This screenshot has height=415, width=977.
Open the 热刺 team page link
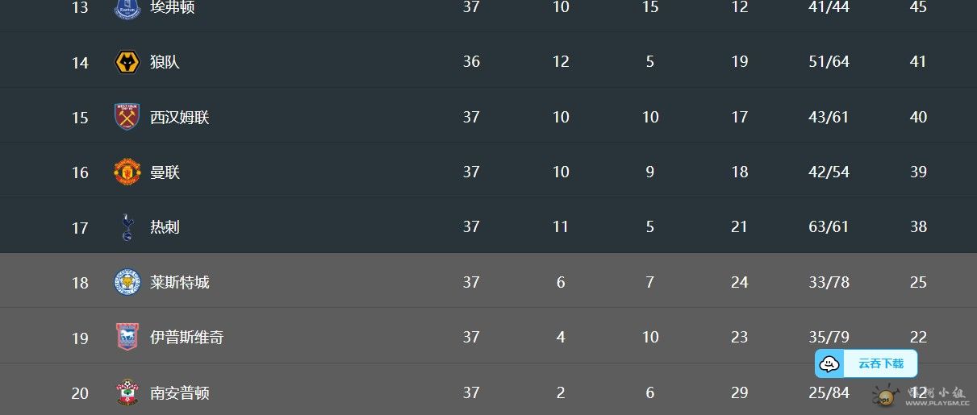[x=165, y=227]
